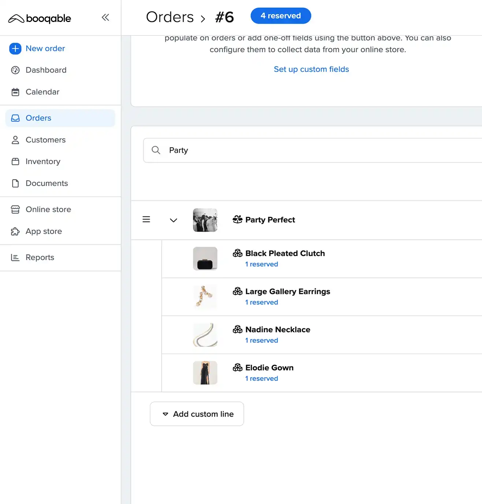Viewport: 482px width, 504px height.
Task: Open Inventory in the sidebar
Action: (x=43, y=162)
